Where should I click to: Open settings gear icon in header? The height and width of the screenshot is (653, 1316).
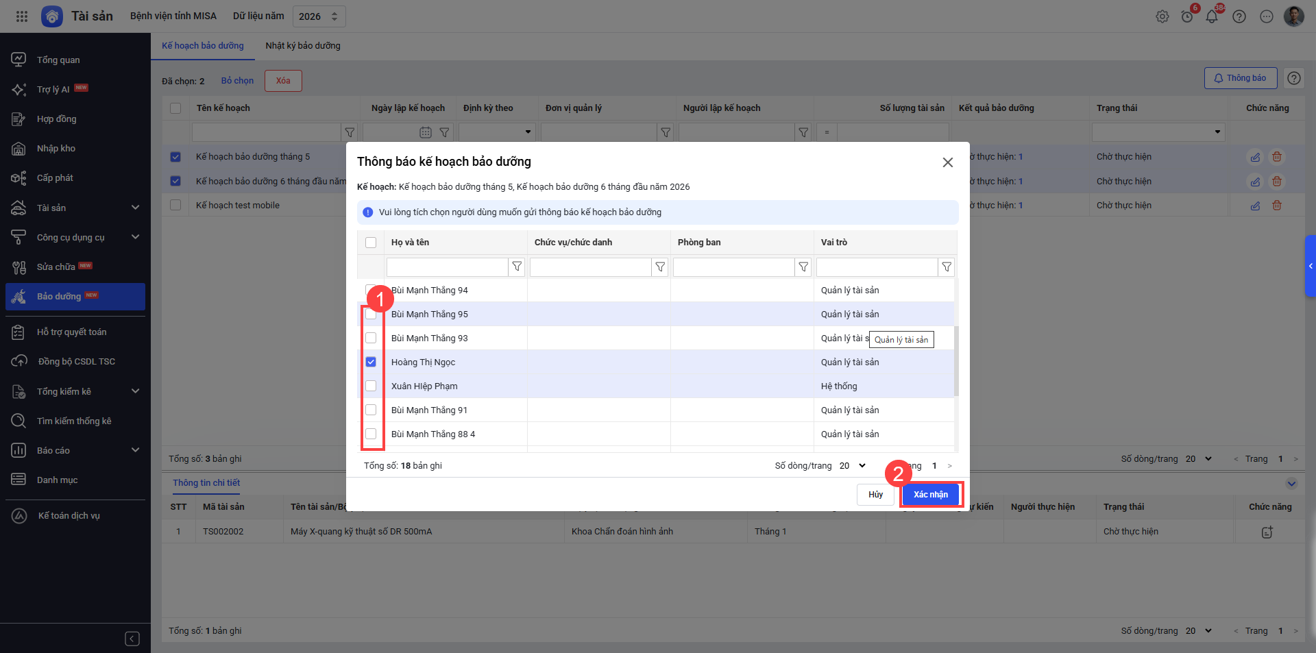pos(1162,16)
